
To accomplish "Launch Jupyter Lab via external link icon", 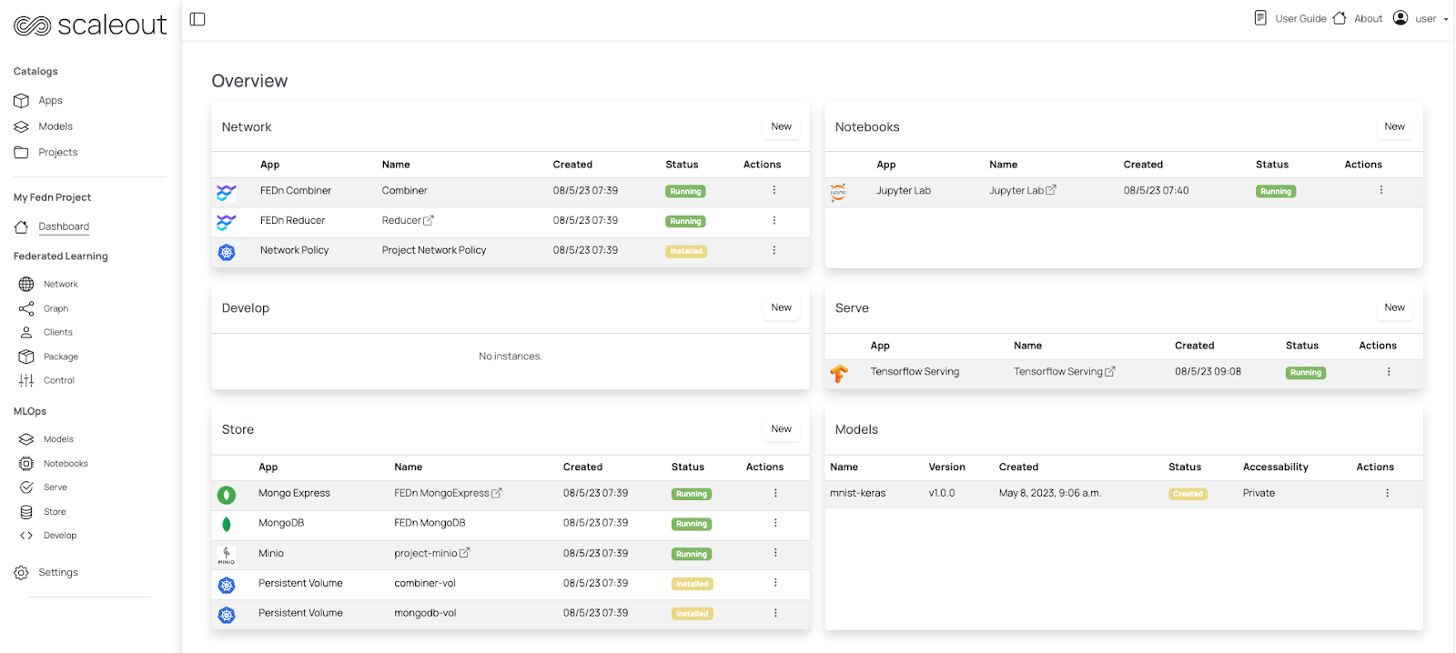I will (x=1051, y=190).
